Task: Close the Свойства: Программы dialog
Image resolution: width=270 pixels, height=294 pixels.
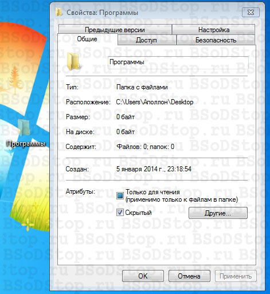Action: point(251,13)
